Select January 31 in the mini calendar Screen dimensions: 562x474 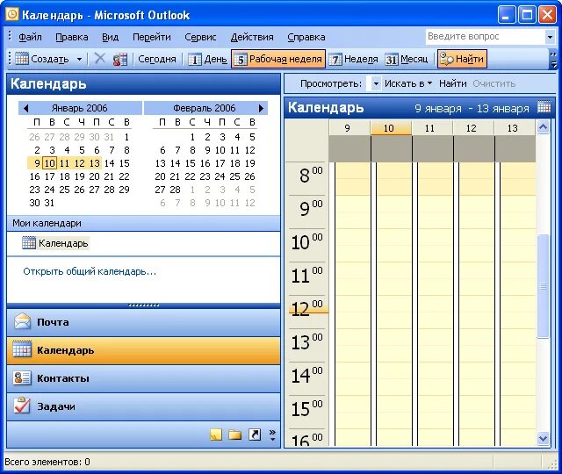click(49, 203)
